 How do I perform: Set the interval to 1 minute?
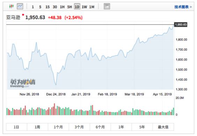point(33,7)
